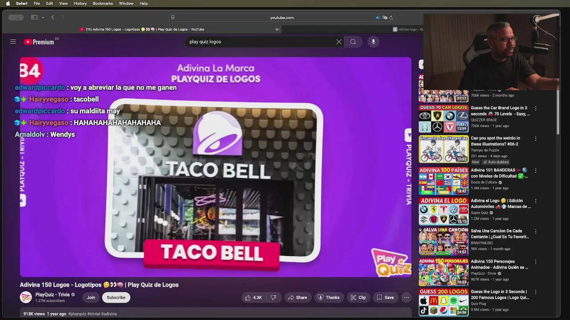Like the video with 4.3K thumbs up
The image size is (570, 320).
pos(253,297)
